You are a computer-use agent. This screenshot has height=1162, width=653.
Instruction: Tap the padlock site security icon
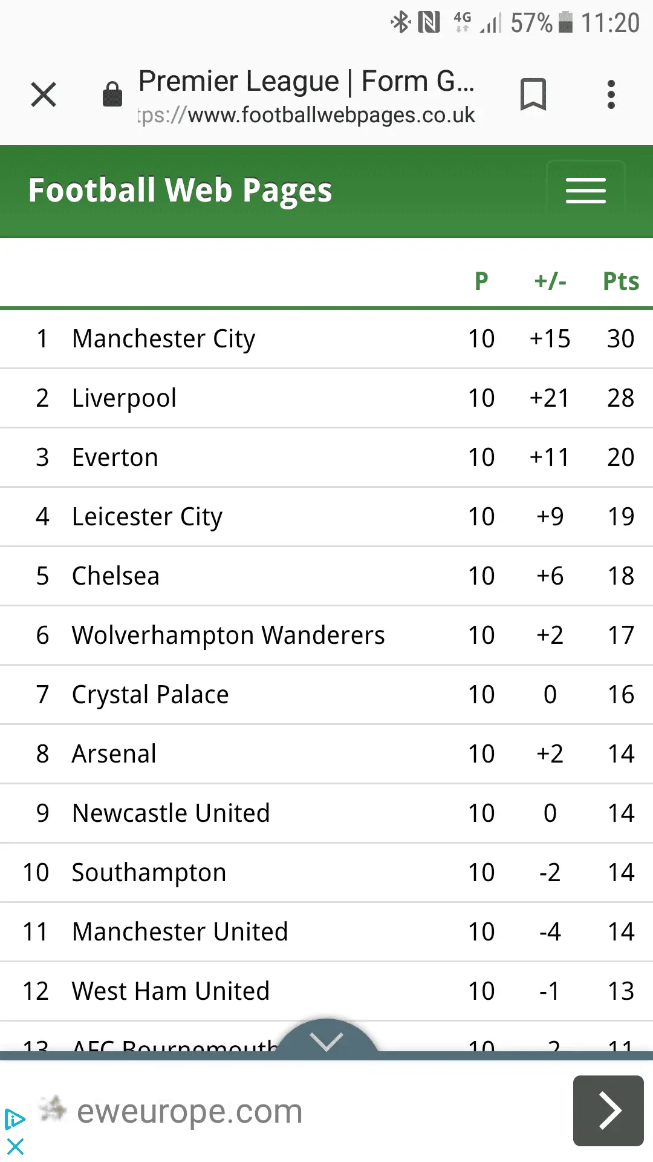pos(112,94)
